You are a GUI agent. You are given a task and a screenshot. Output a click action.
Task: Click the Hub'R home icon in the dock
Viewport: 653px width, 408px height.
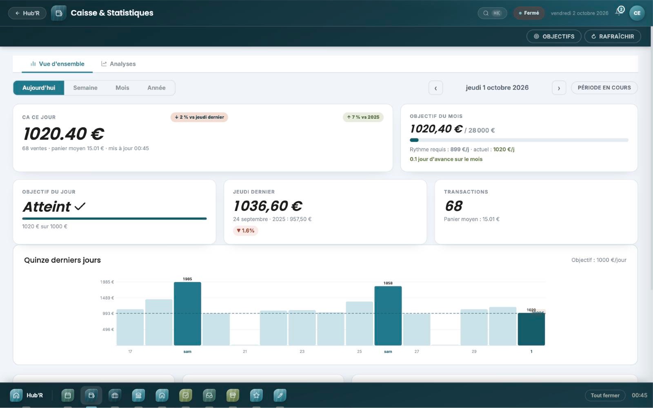[16, 395]
